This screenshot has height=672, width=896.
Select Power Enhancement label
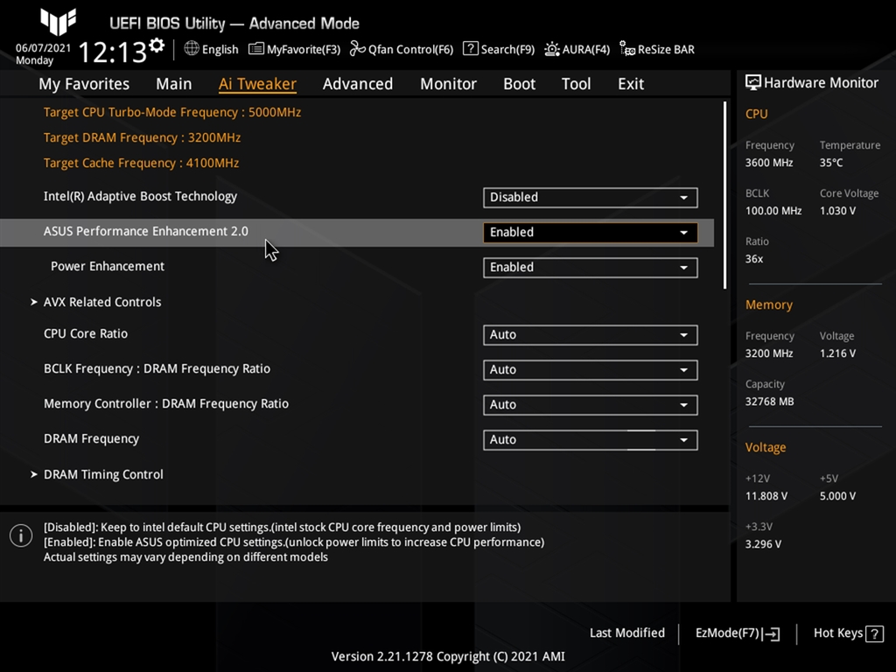coord(108,266)
